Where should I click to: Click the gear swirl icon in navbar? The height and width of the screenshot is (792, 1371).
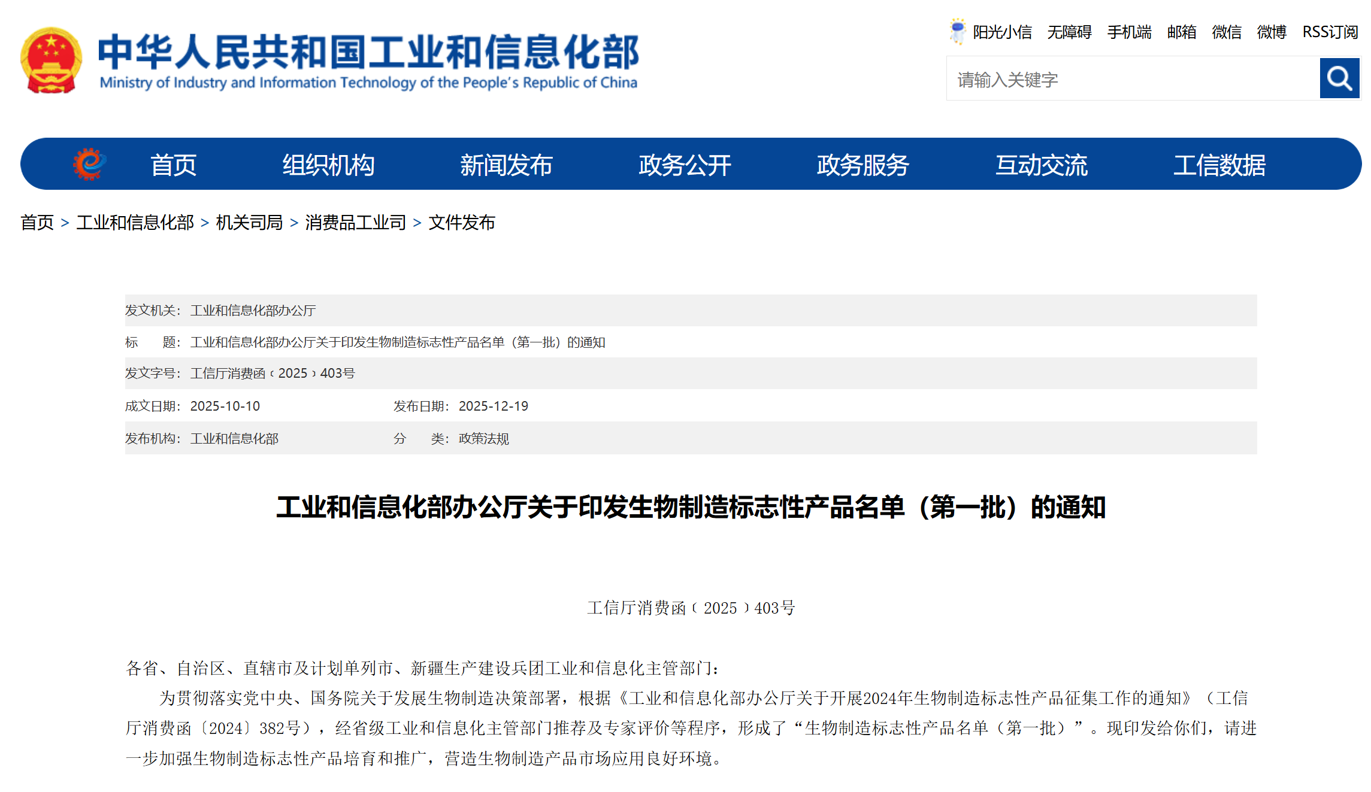point(89,164)
